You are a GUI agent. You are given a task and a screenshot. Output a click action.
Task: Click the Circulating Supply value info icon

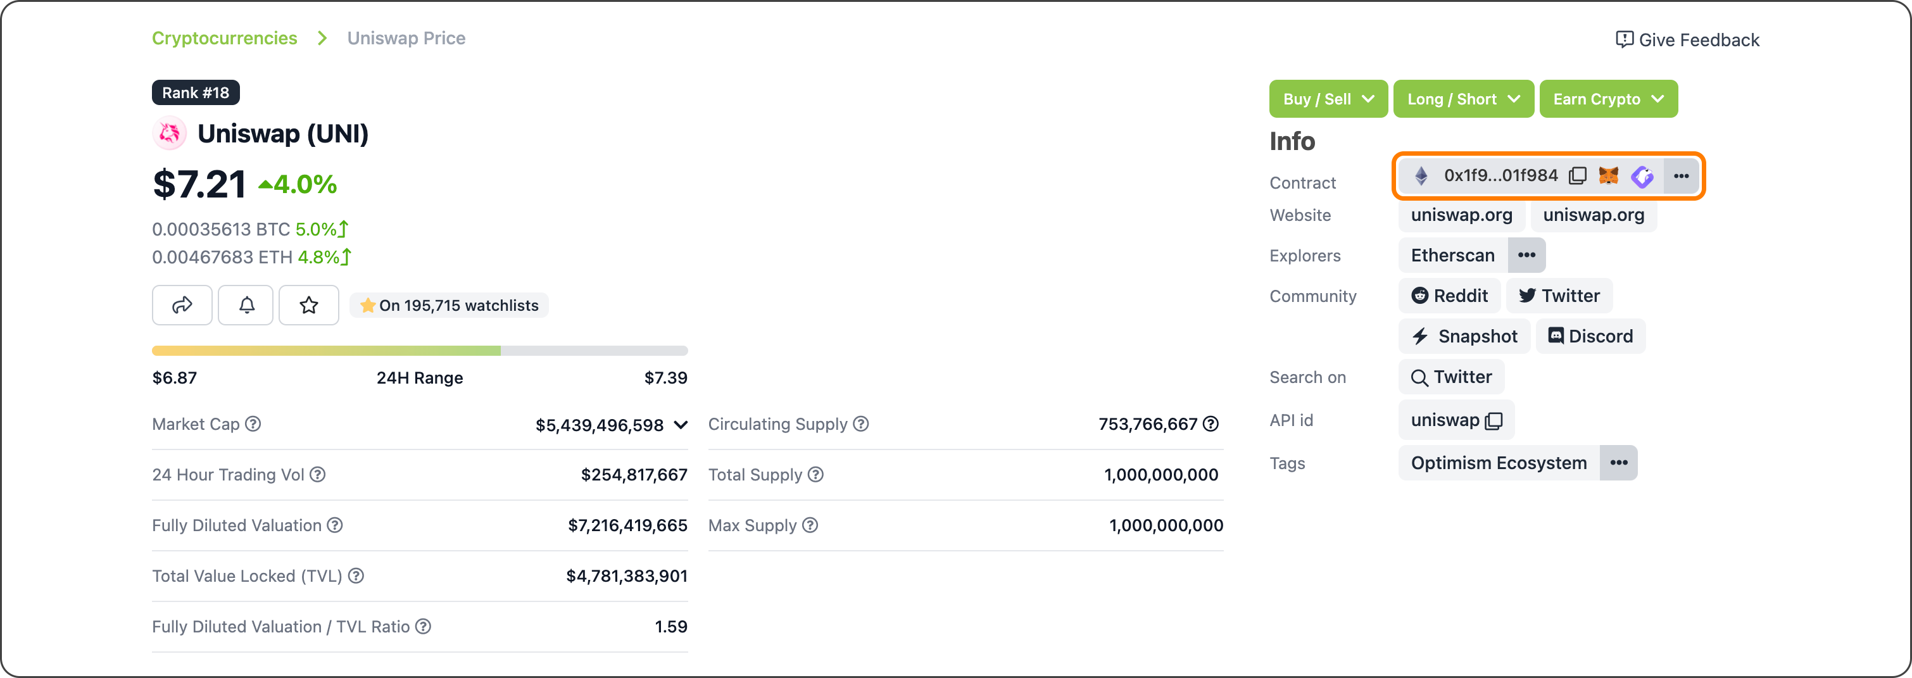(1211, 424)
